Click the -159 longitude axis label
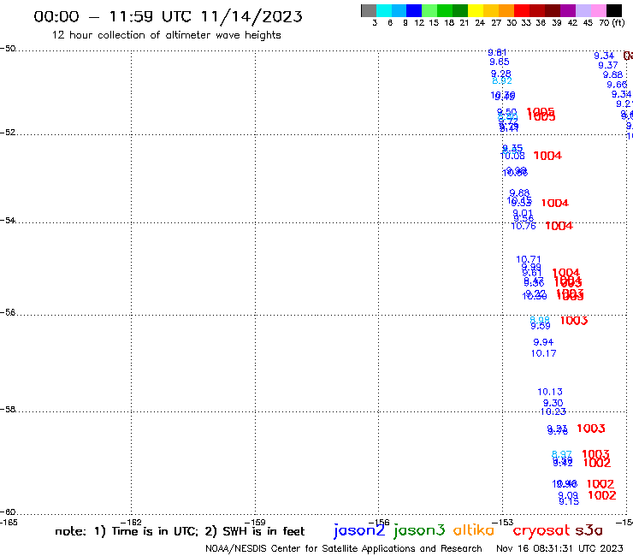Screen dimensions: 633x556 [255, 523]
